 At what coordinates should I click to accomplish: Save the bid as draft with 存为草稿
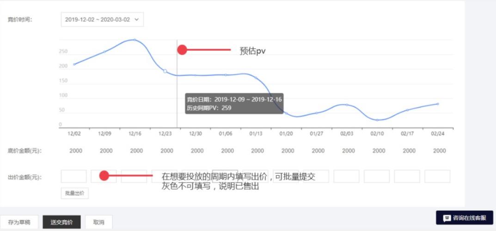(19, 222)
